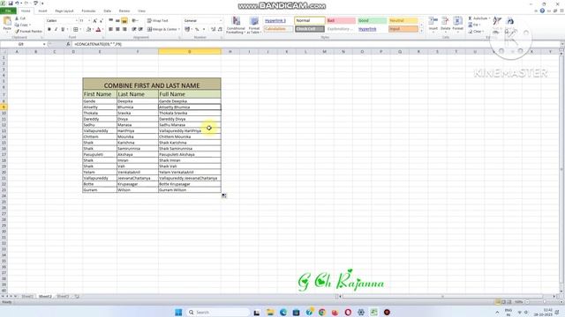Switch to the Formulas tab

click(88, 11)
